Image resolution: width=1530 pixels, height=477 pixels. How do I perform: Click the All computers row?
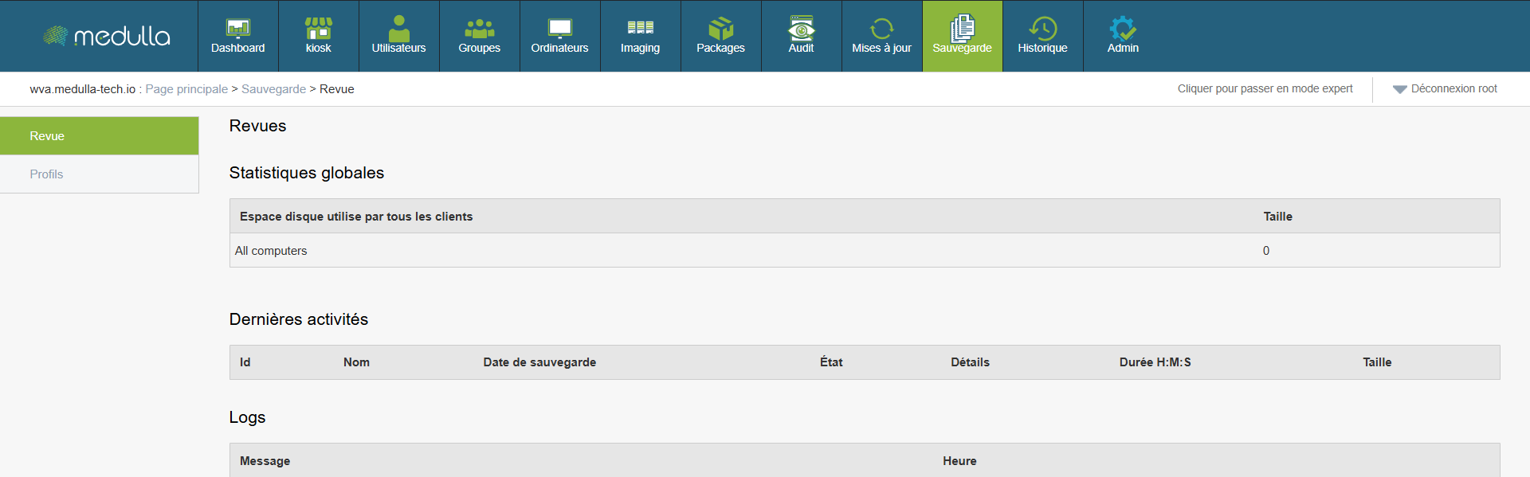[x=271, y=251]
